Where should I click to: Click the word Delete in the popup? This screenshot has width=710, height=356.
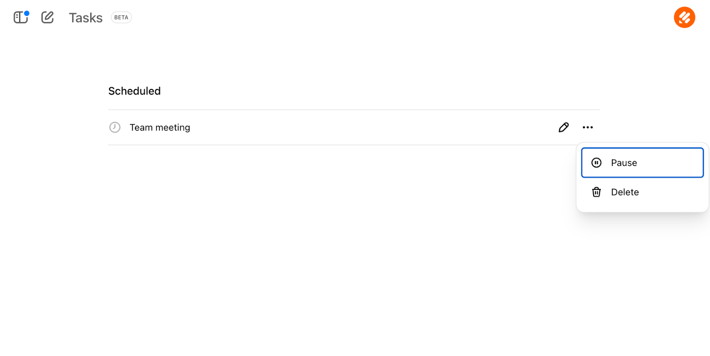tap(625, 192)
